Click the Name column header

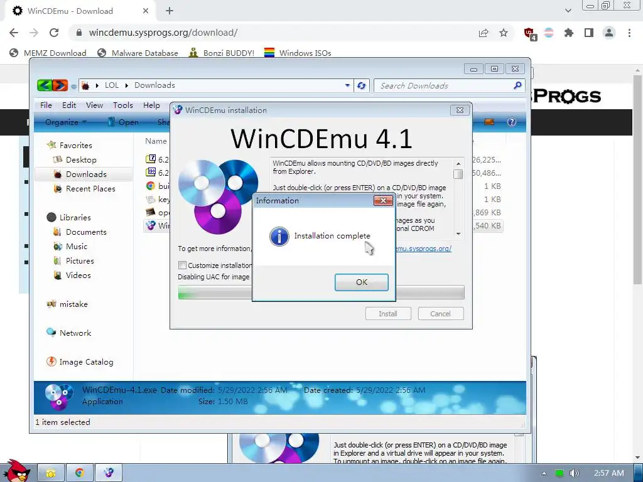pos(156,141)
